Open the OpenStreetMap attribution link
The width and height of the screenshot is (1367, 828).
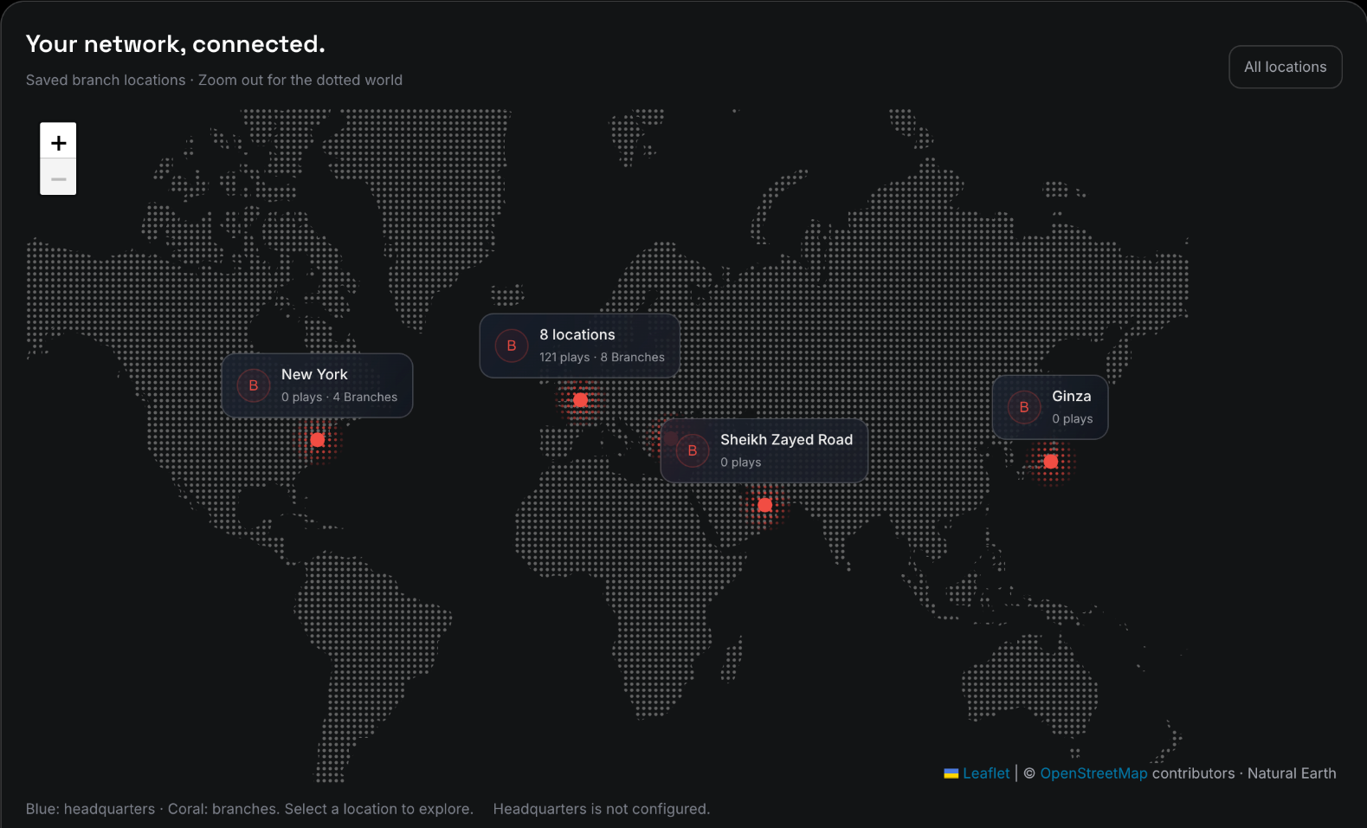pos(1093,773)
